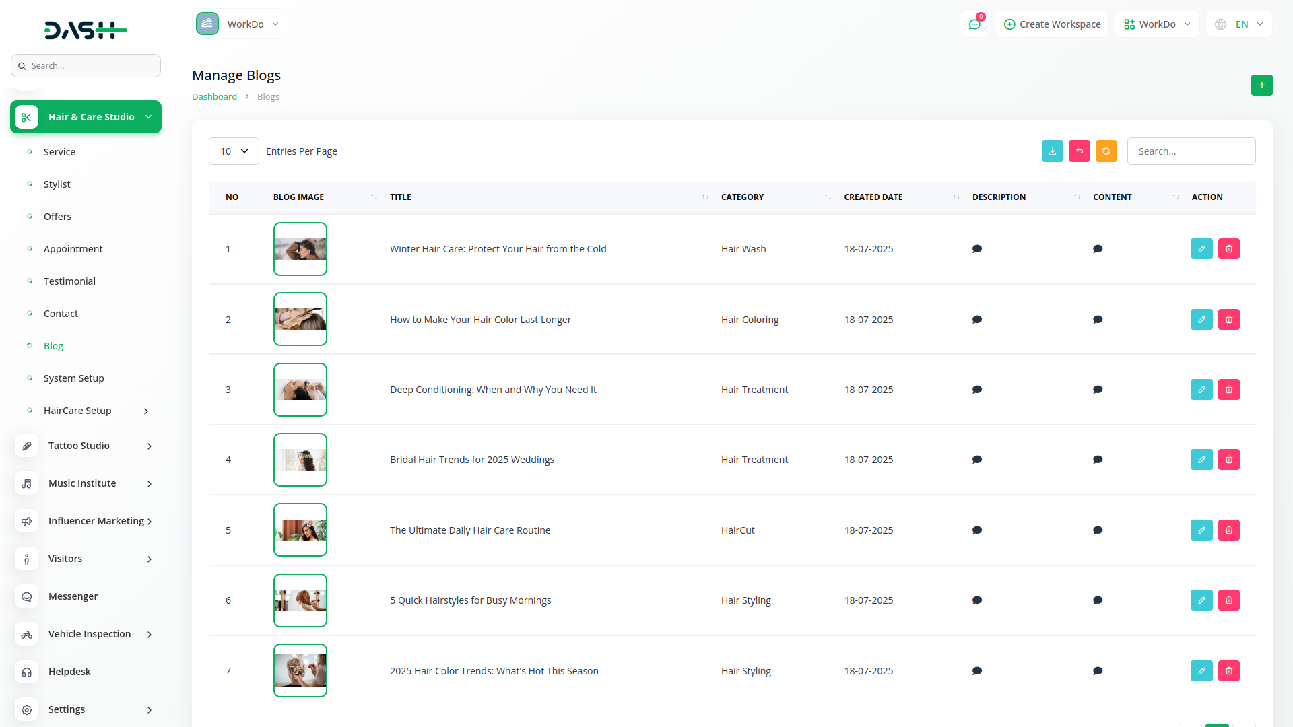
Task: Open the Appointment sidebar item
Action: coord(73,249)
